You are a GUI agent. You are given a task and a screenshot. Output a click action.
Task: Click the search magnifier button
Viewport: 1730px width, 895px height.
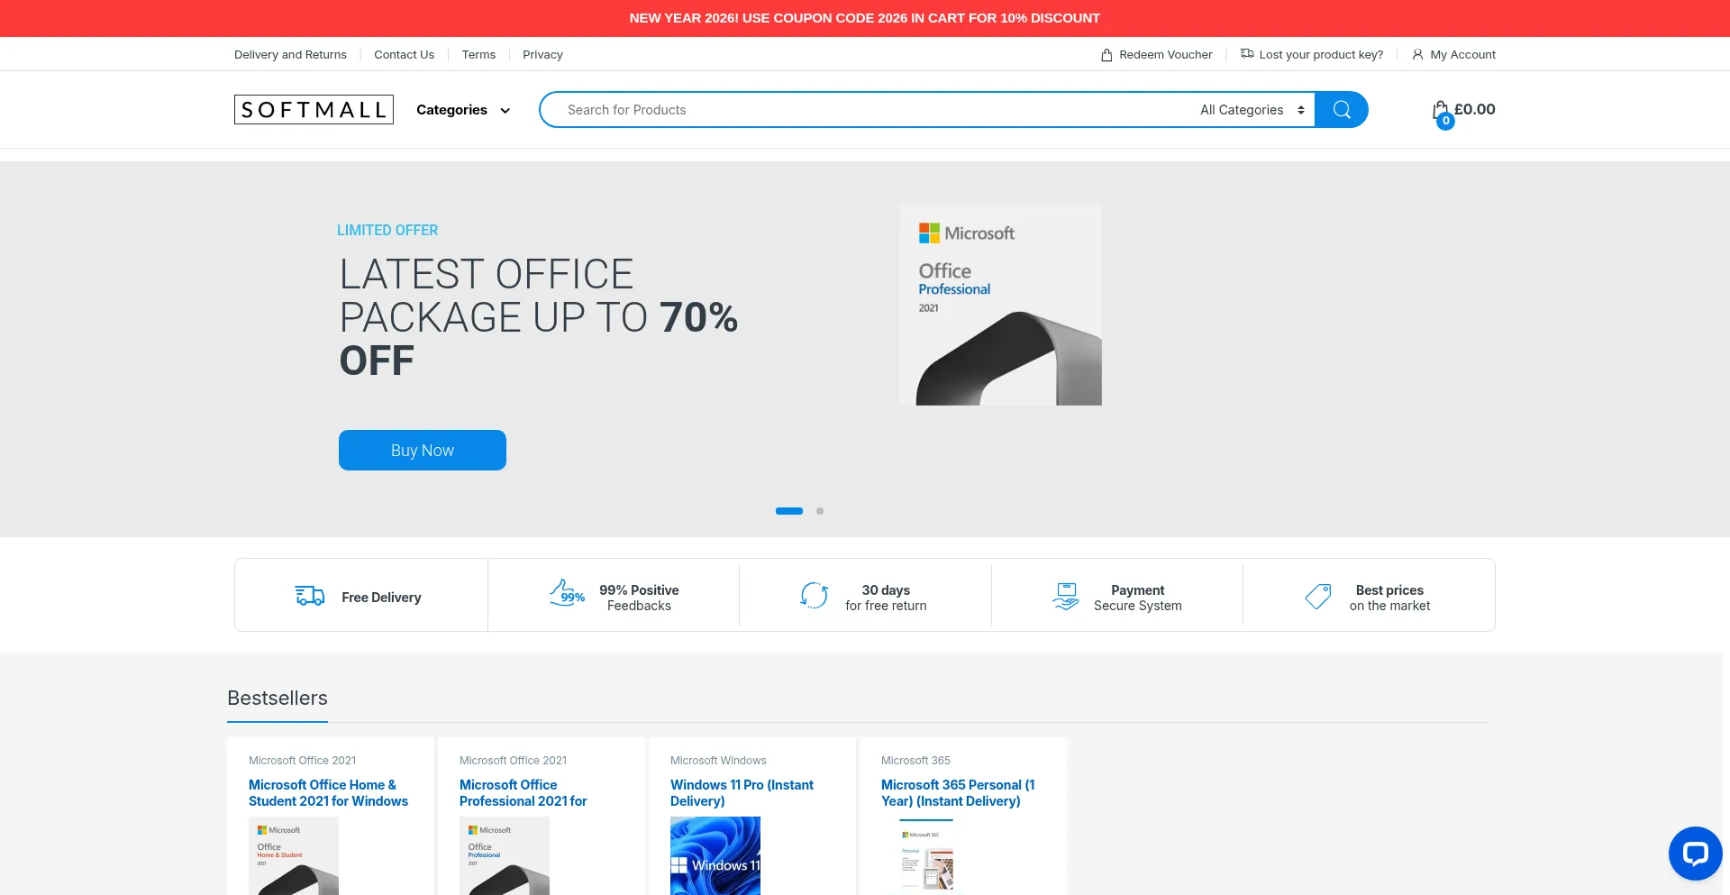[1341, 109]
